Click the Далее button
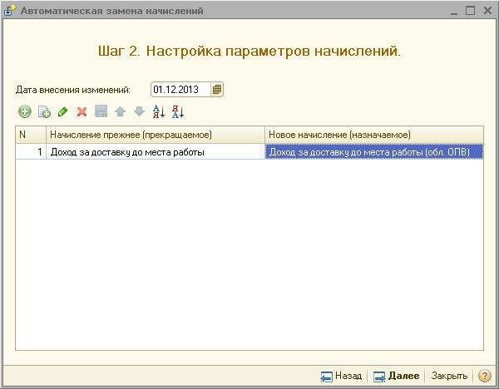This screenshot has height=389, width=499. pyautogui.click(x=397, y=376)
